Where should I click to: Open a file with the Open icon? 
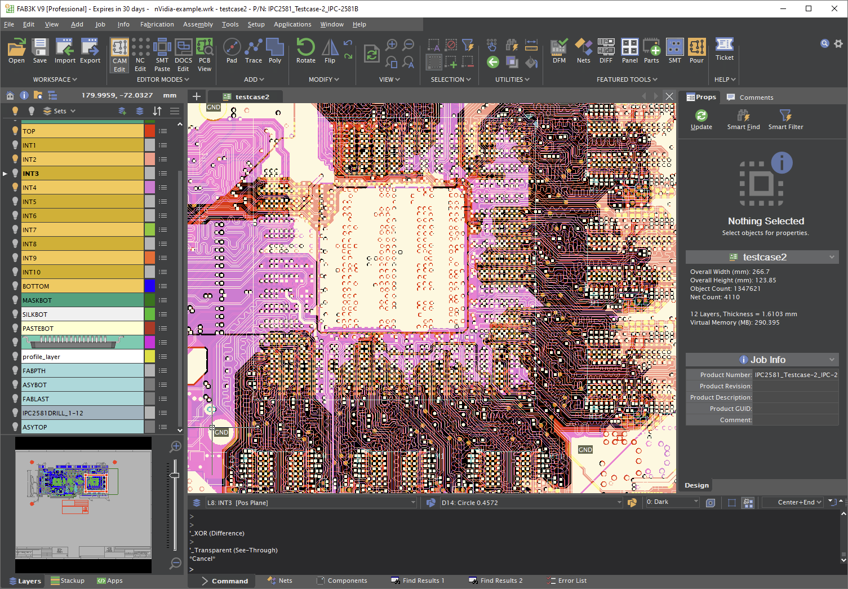tap(16, 51)
